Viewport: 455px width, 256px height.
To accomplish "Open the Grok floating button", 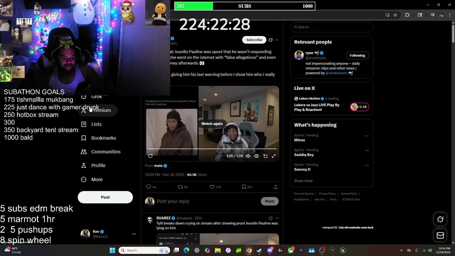I will (440, 219).
